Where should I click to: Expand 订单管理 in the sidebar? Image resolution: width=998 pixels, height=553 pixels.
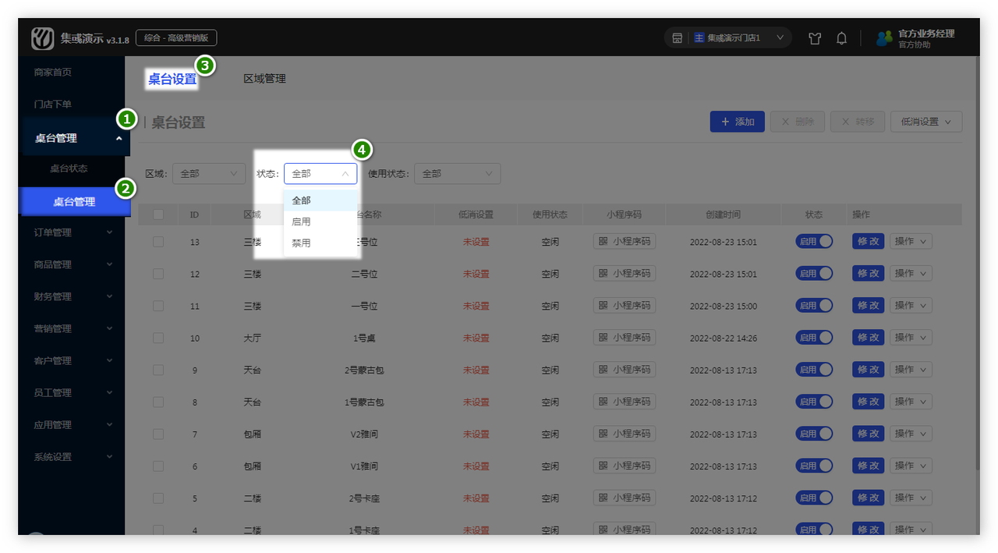(73, 232)
